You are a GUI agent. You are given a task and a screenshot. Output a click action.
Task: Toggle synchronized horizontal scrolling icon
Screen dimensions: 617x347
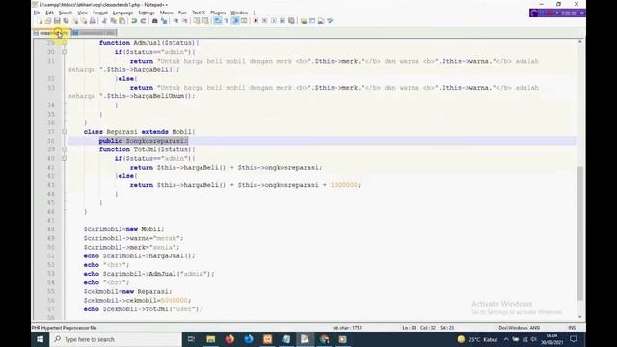[205, 21]
